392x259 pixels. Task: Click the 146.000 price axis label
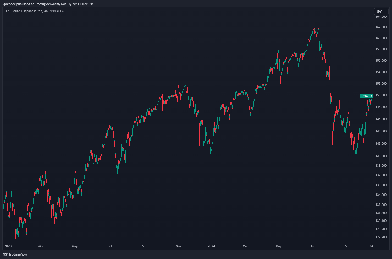381,119
